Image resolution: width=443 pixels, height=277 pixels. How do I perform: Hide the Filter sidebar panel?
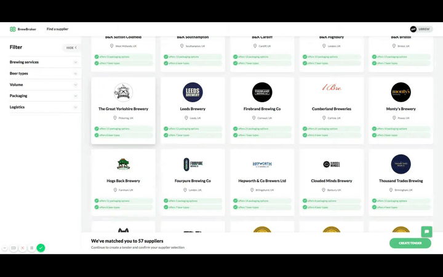tap(71, 47)
